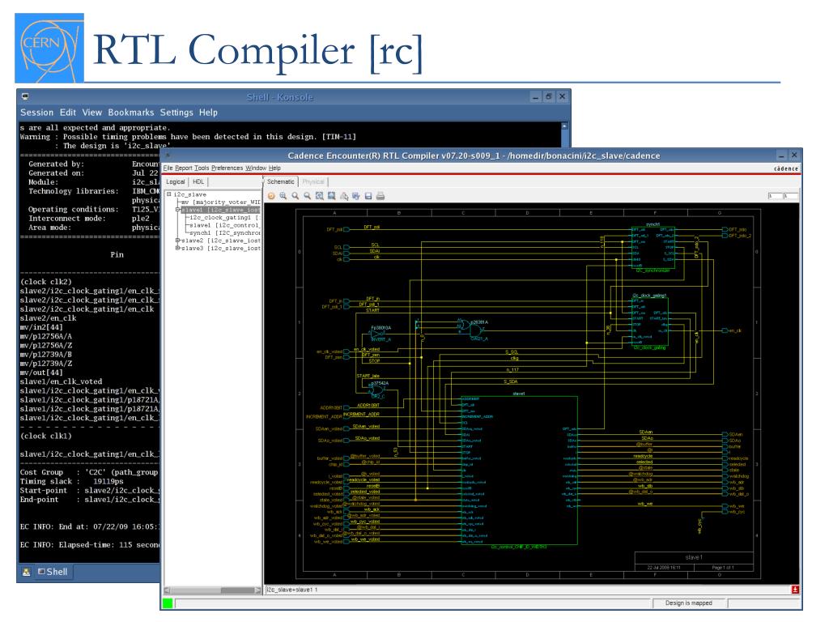The image size is (829, 622).
Task: Select the slave2 i2c_slave_iostate tree item
Action: tap(221, 241)
